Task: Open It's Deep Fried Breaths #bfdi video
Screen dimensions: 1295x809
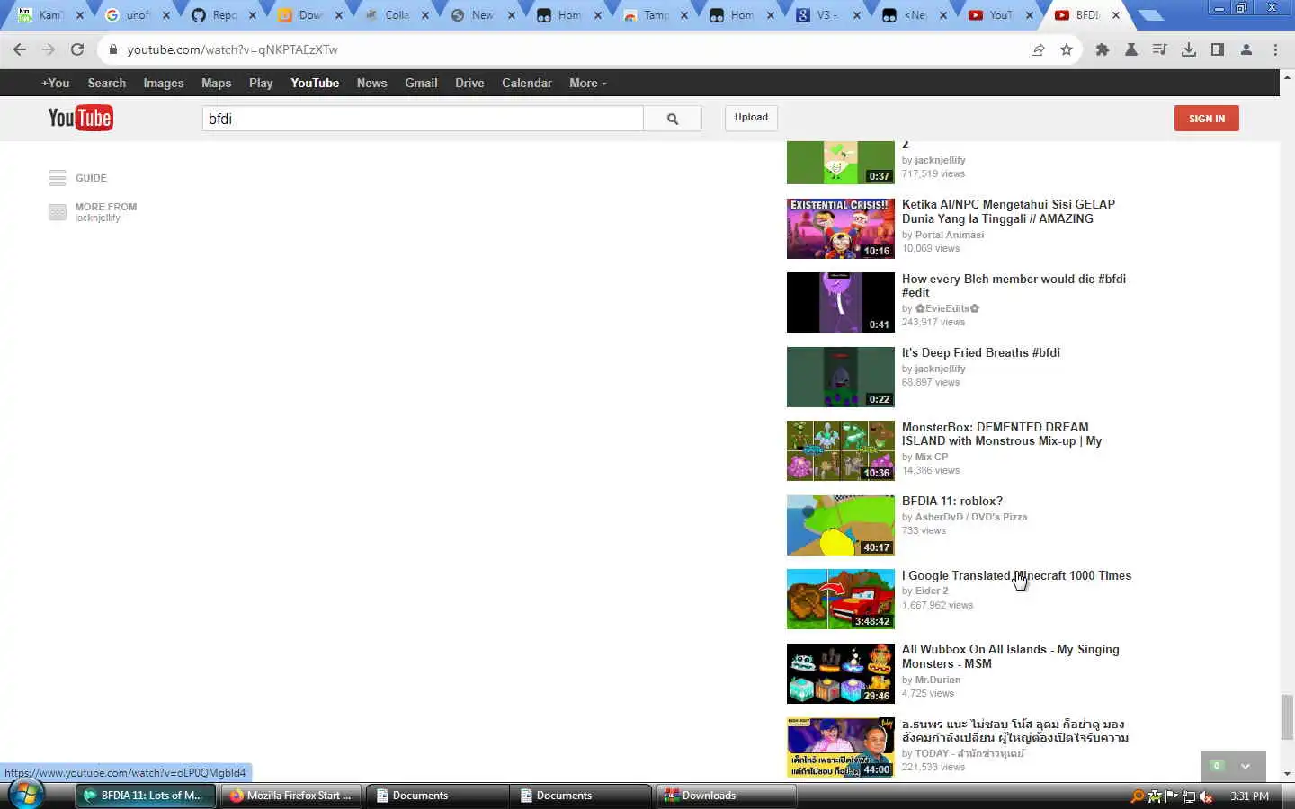Action: tap(981, 352)
